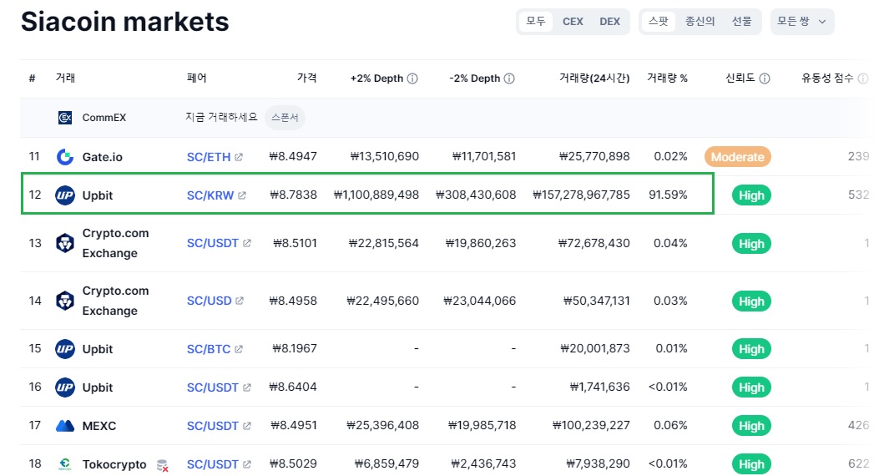Screen dimensions: 879x476
Task: Click the 스폰서 badge
Action: coord(285,118)
